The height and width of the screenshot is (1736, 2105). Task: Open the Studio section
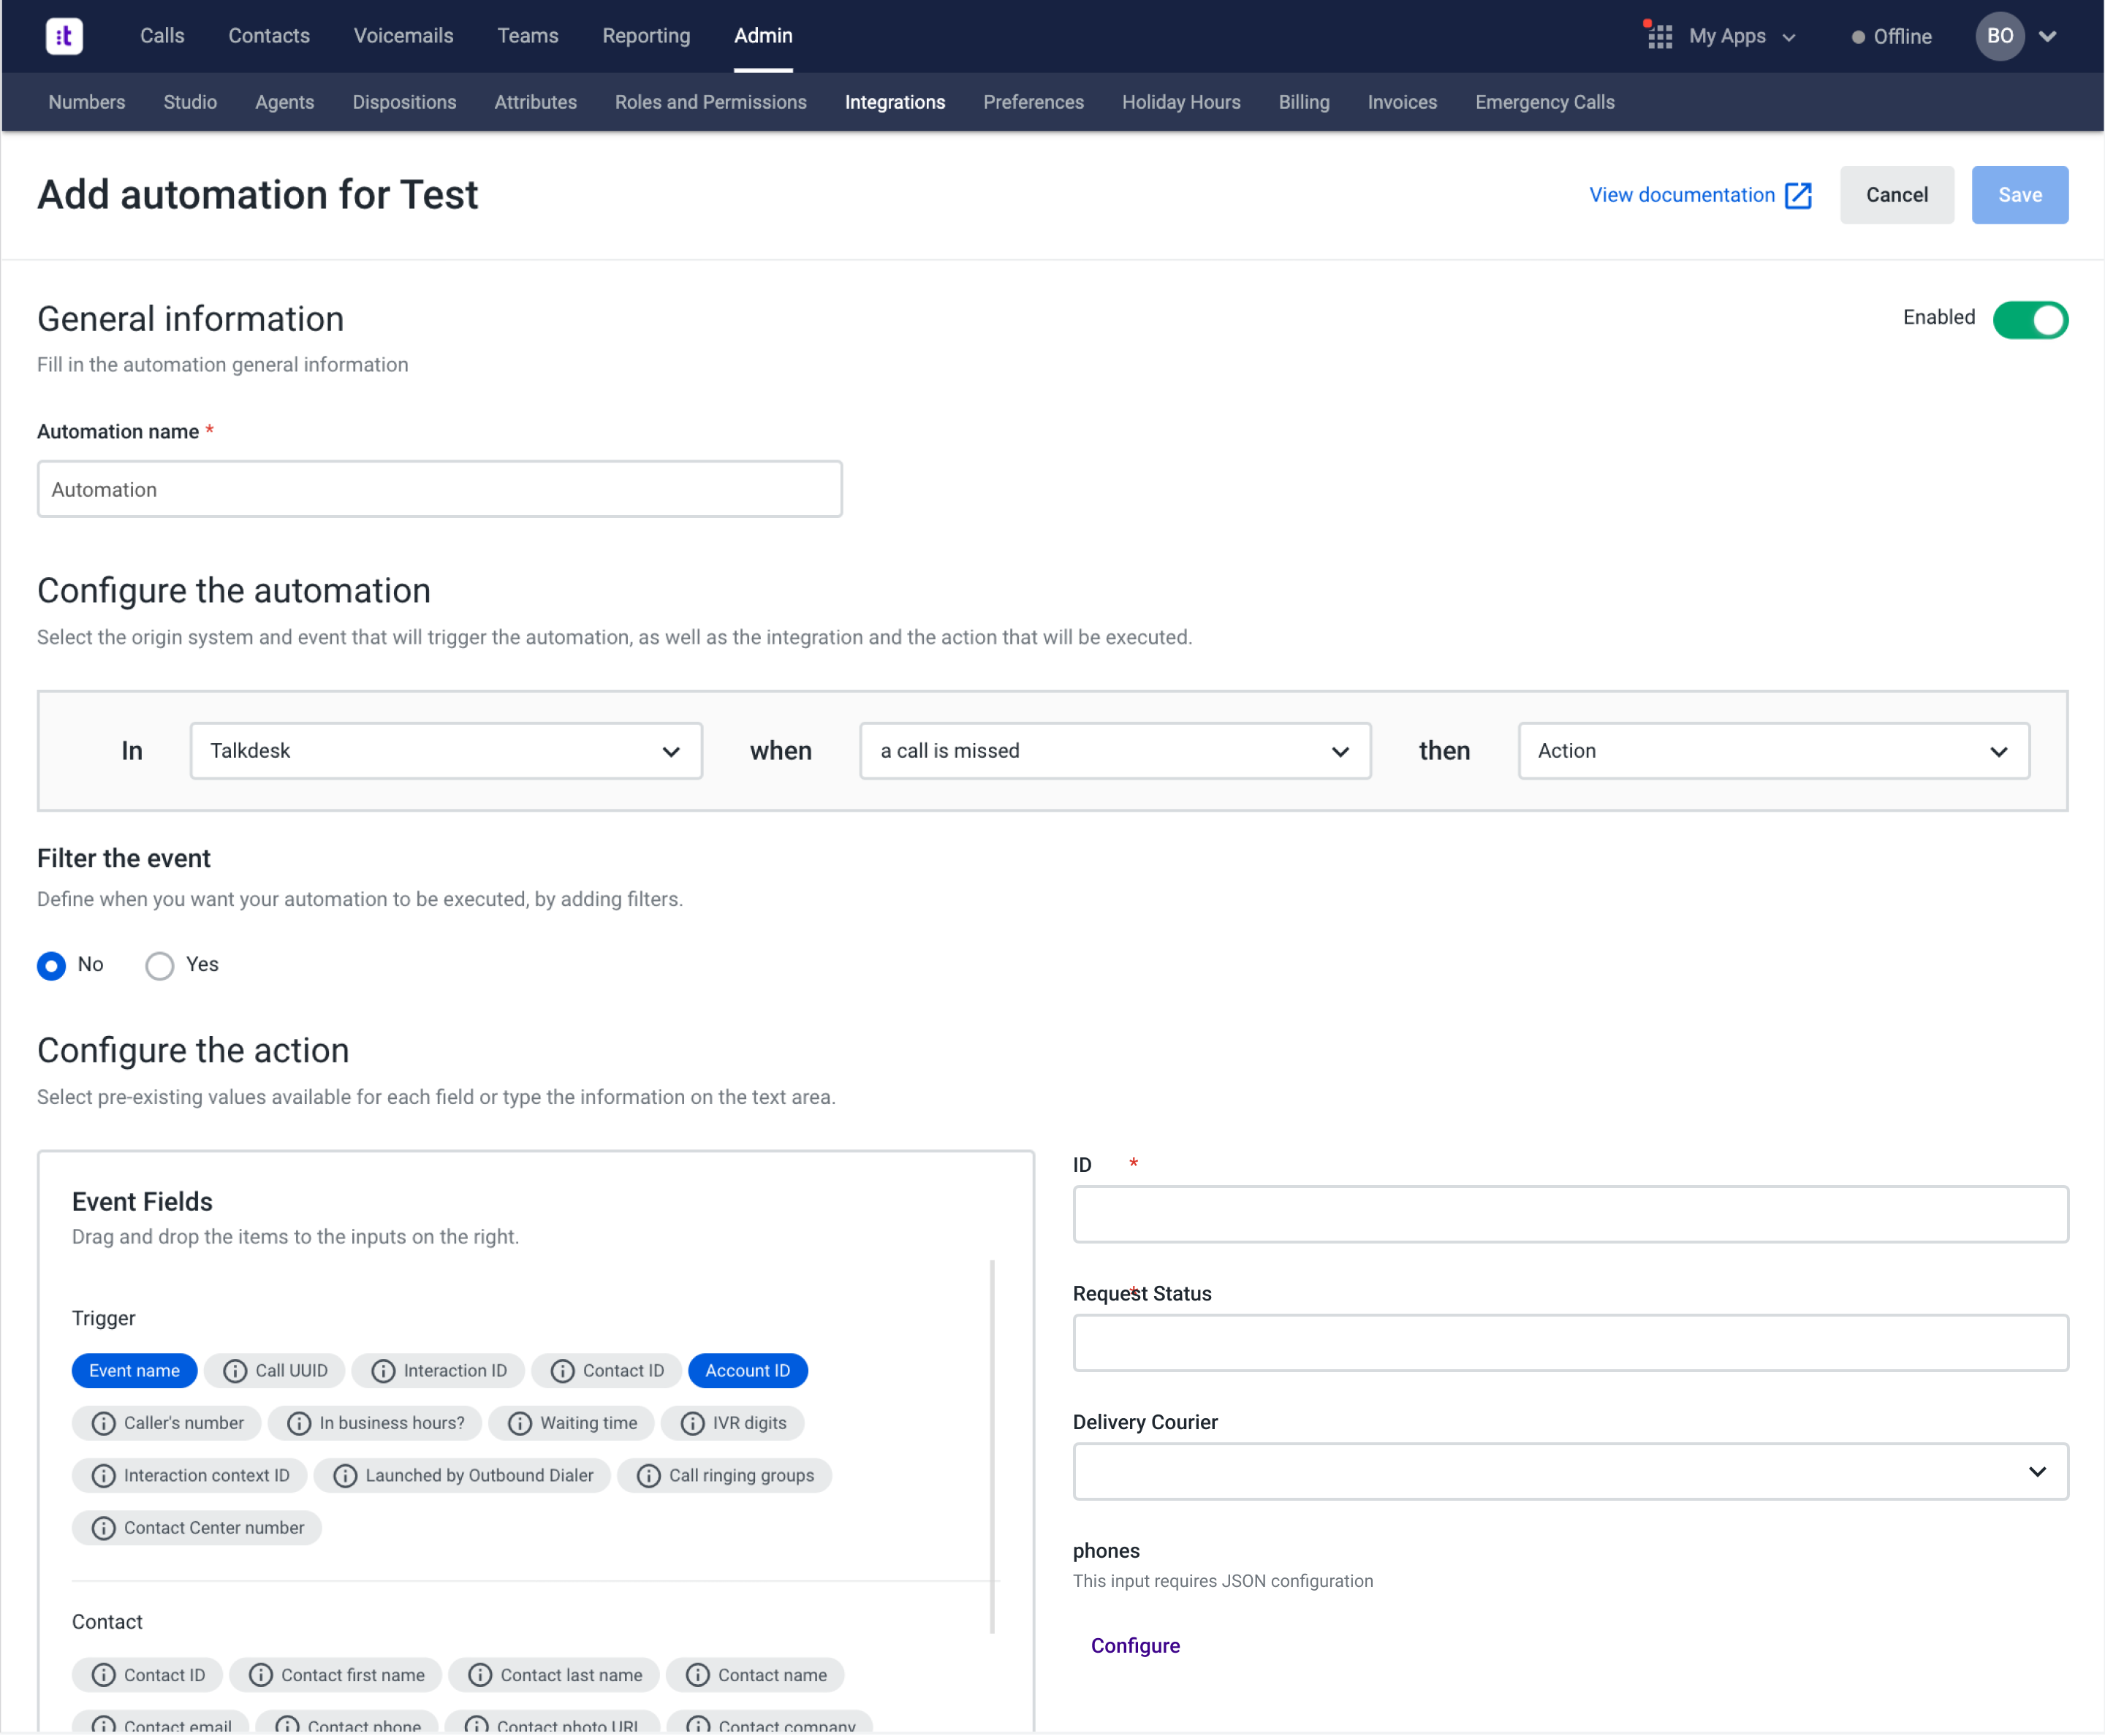click(190, 102)
